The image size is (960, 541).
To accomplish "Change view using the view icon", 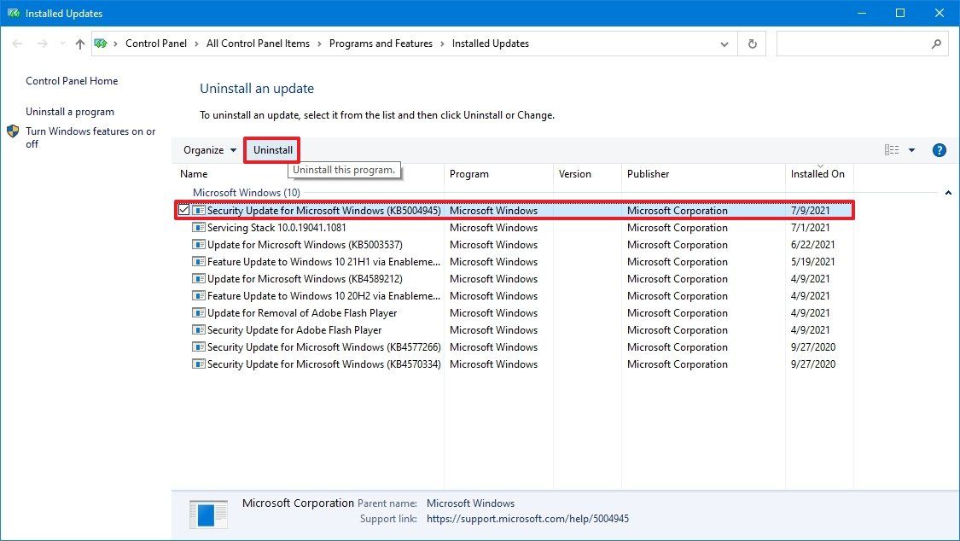I will [892, 150].
